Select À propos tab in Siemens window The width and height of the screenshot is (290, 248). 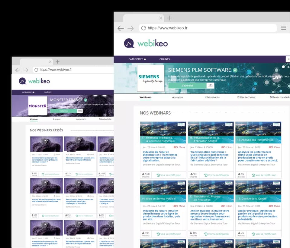(x=177, y=97)
